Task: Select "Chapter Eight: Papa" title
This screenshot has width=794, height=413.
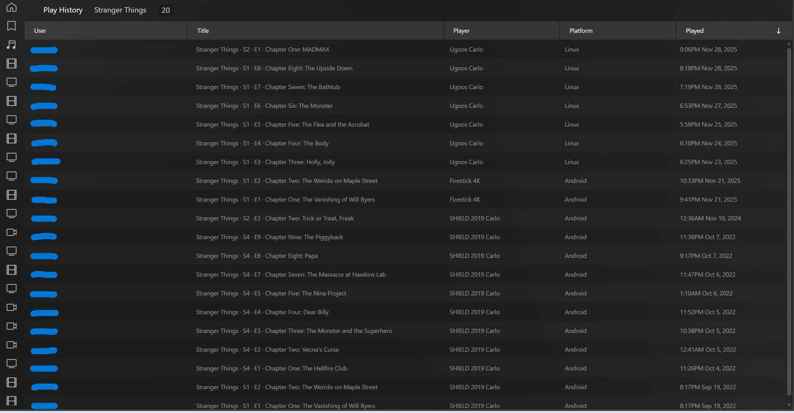Action: tap(291, 256)
